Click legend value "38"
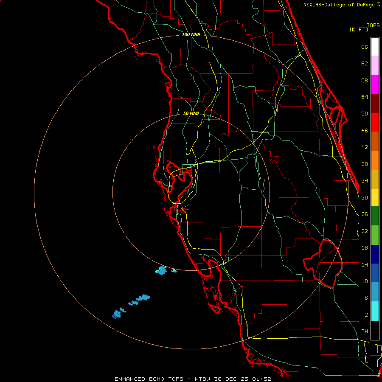Screen dimensions: 382x382 [x=365, y=164]
